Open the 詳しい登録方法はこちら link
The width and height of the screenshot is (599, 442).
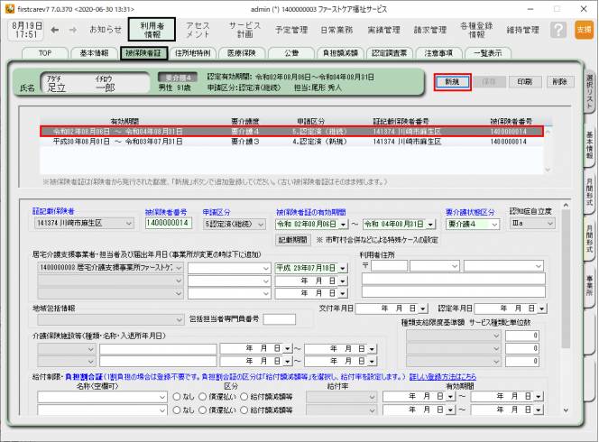coord(441,374)
